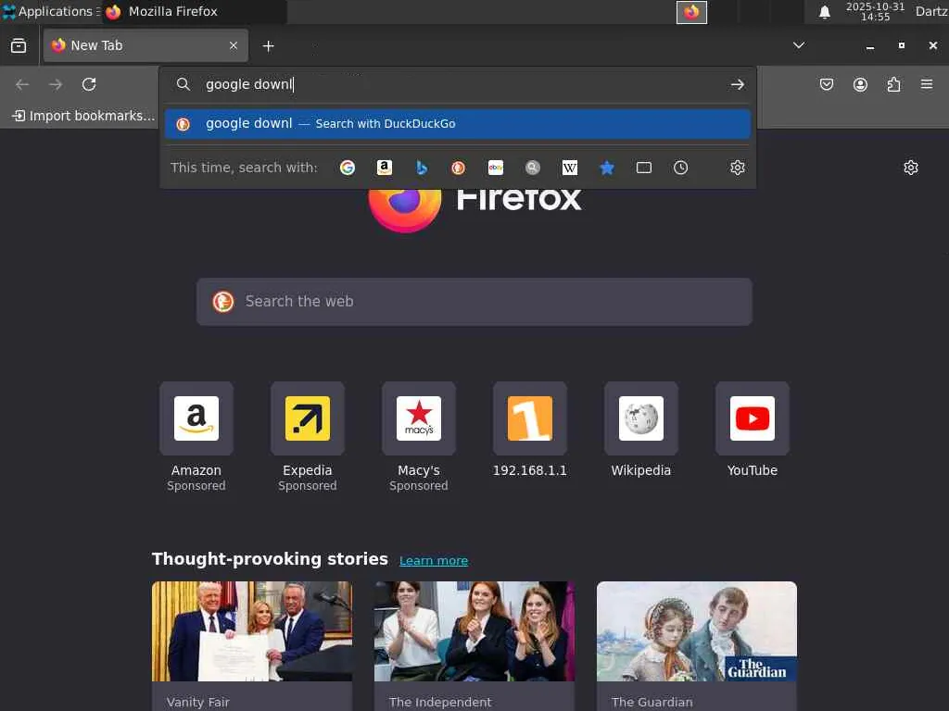Click the Search the web box
The height and width of the screenshot is (711, 949).
474,302
